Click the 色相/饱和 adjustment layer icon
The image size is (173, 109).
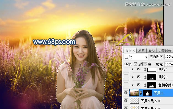pyautogui.click(x=139, y=85)
